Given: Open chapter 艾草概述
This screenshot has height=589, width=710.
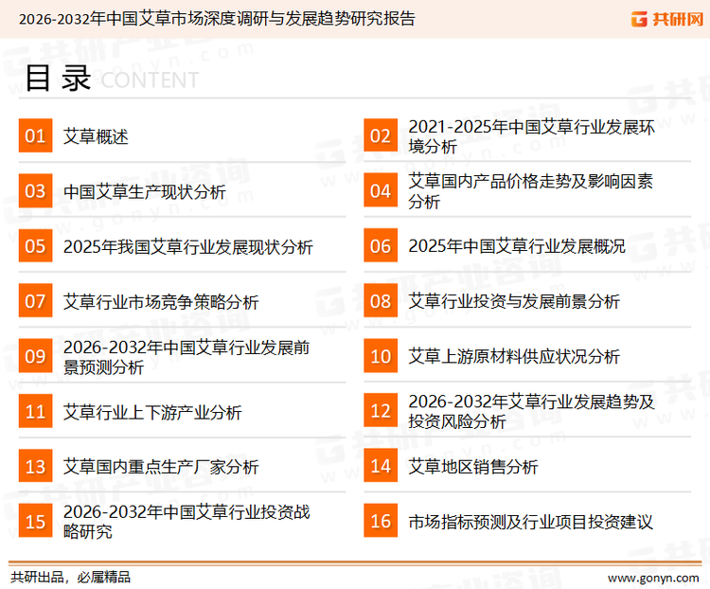Looking at the screenshot, I should [x=96, y=136].
